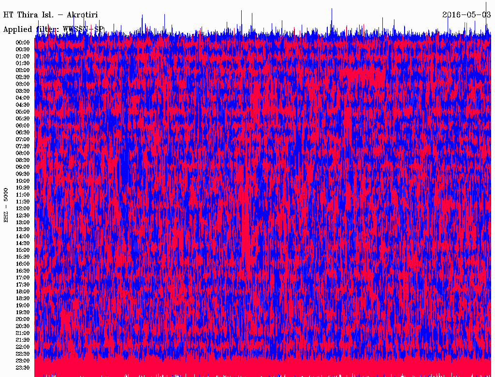The width and height of the screenshot is (495, 377).
Task: Click the 15:00 time label
Action: 23,250
